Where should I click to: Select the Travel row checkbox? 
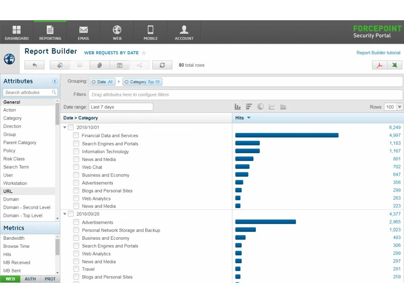pyautogui.click(x=76, y=269)
